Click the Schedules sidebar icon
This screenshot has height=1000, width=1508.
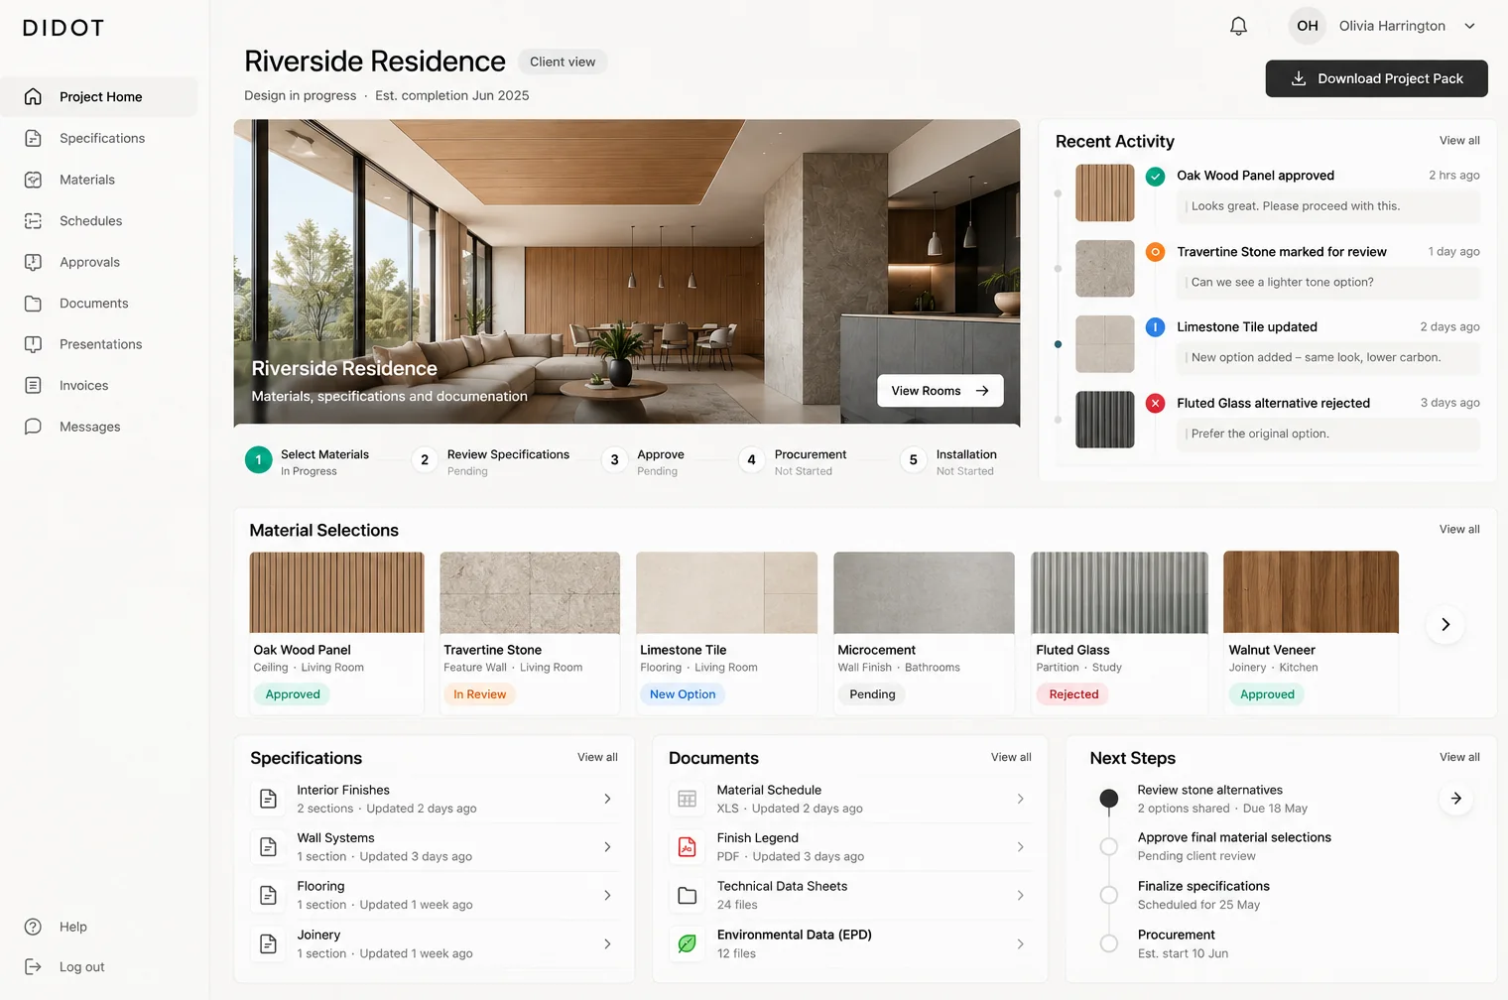[33, 220]
